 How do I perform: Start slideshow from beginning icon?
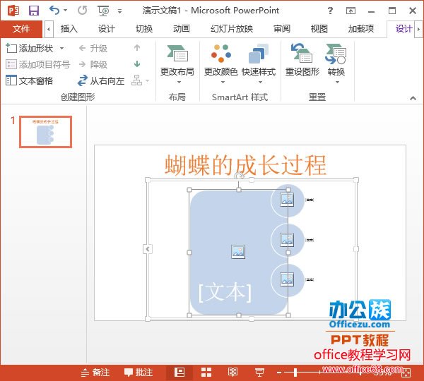pyautogui.click(x=103, y=11)
